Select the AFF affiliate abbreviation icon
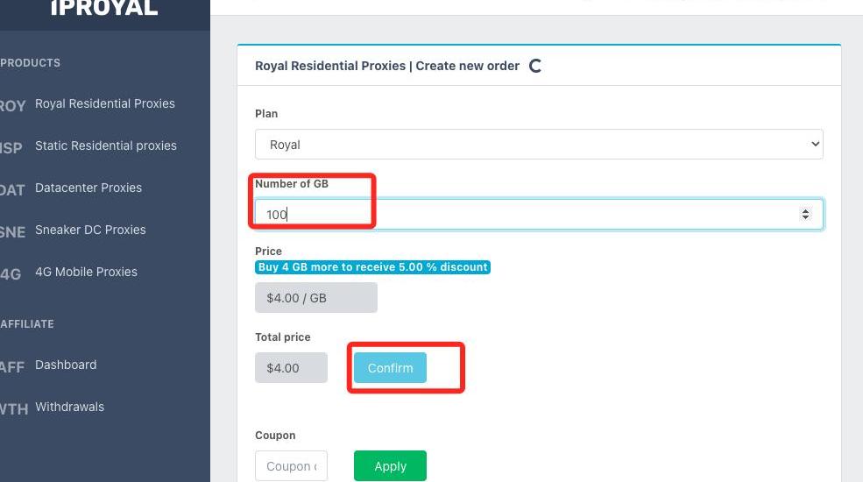This screenshot has width=863, height=482. coord(12,367)
